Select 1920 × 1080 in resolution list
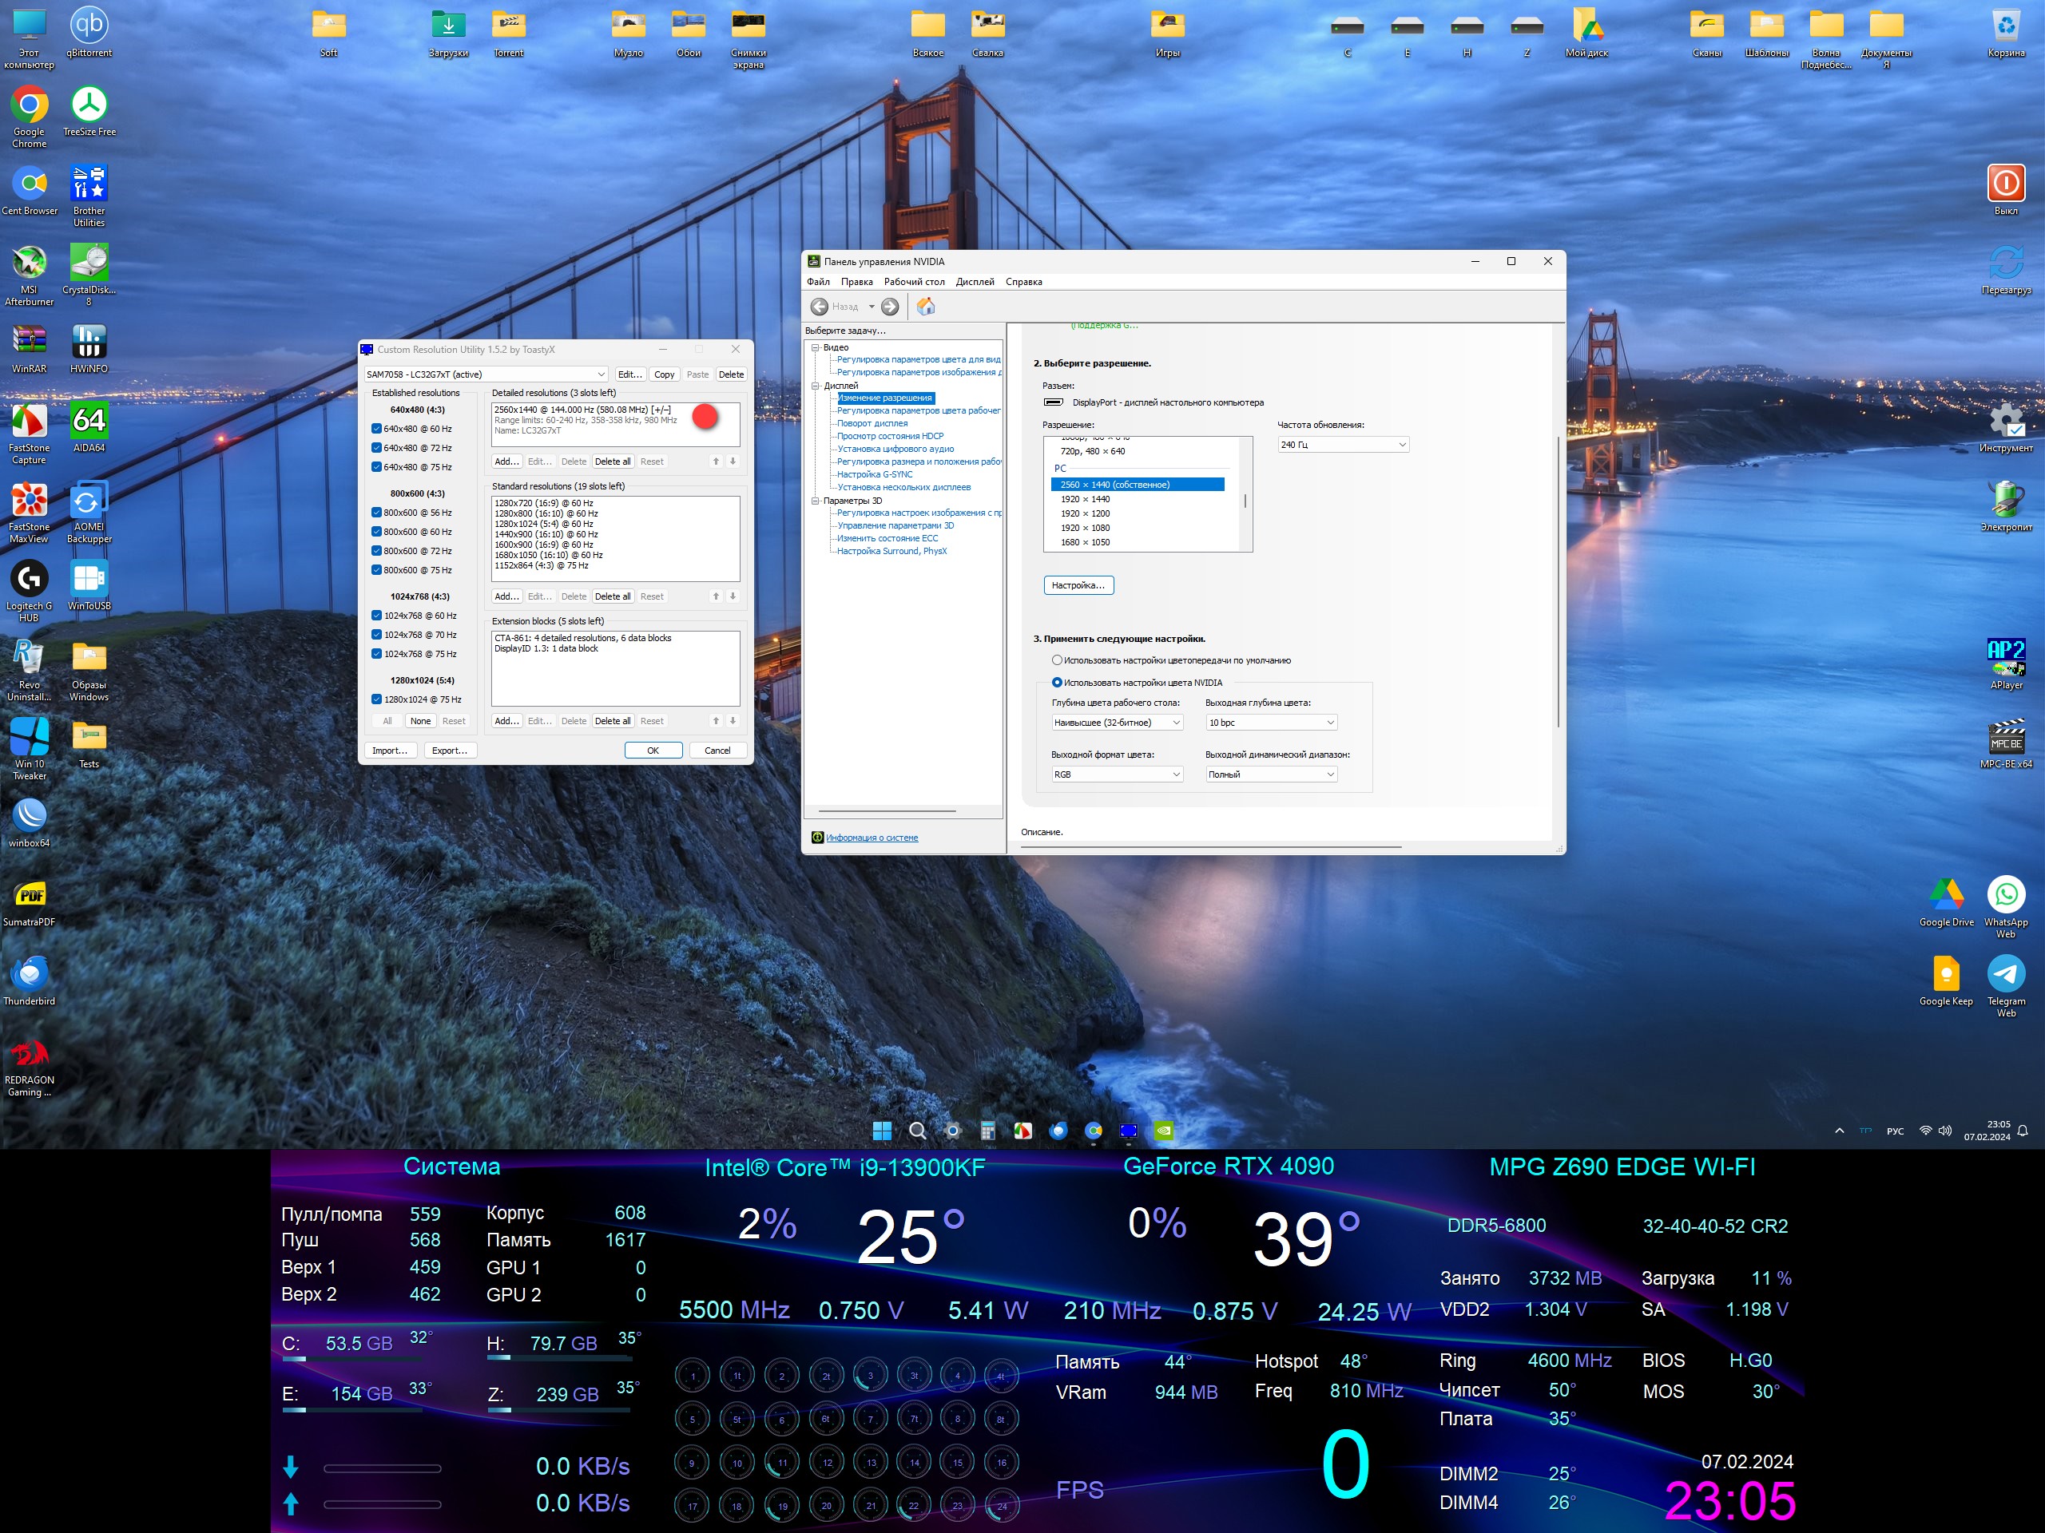2045x1533 pixels. [x=1086, y=528]
